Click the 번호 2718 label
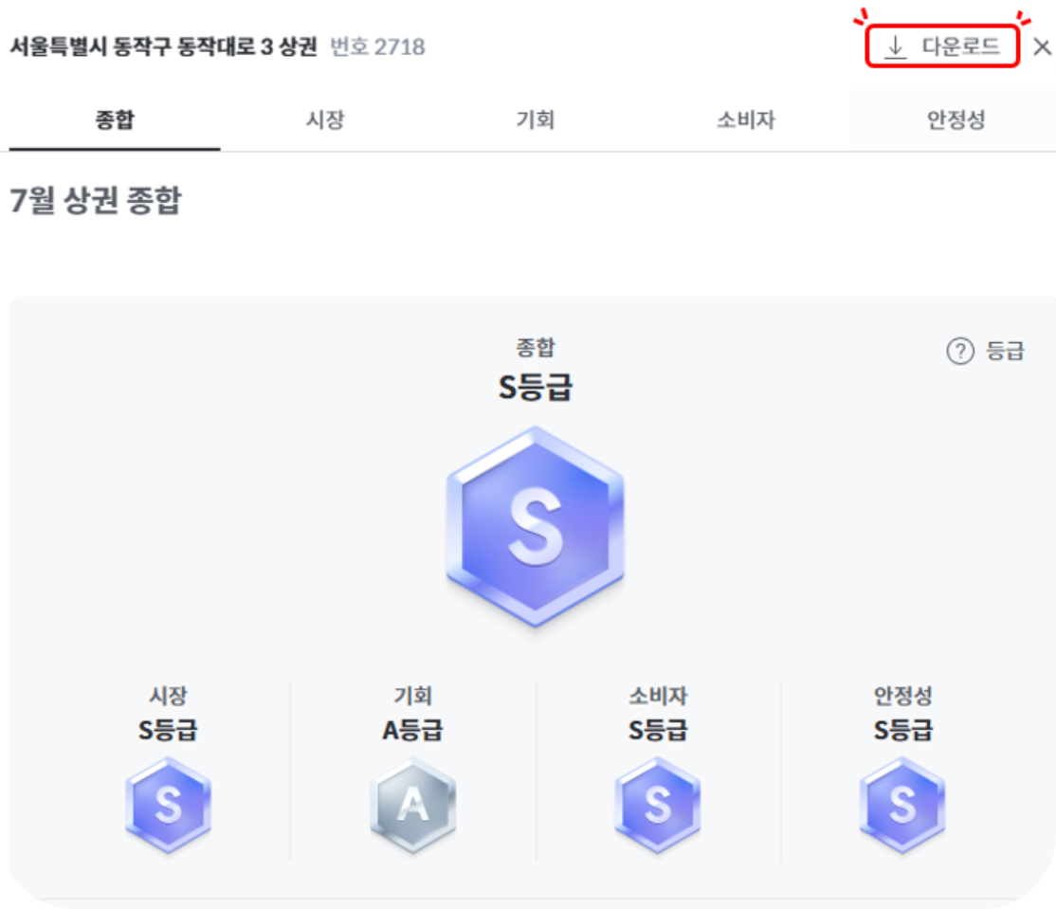The width and height of the screenshot is (1056, 909). pos(377,46)
